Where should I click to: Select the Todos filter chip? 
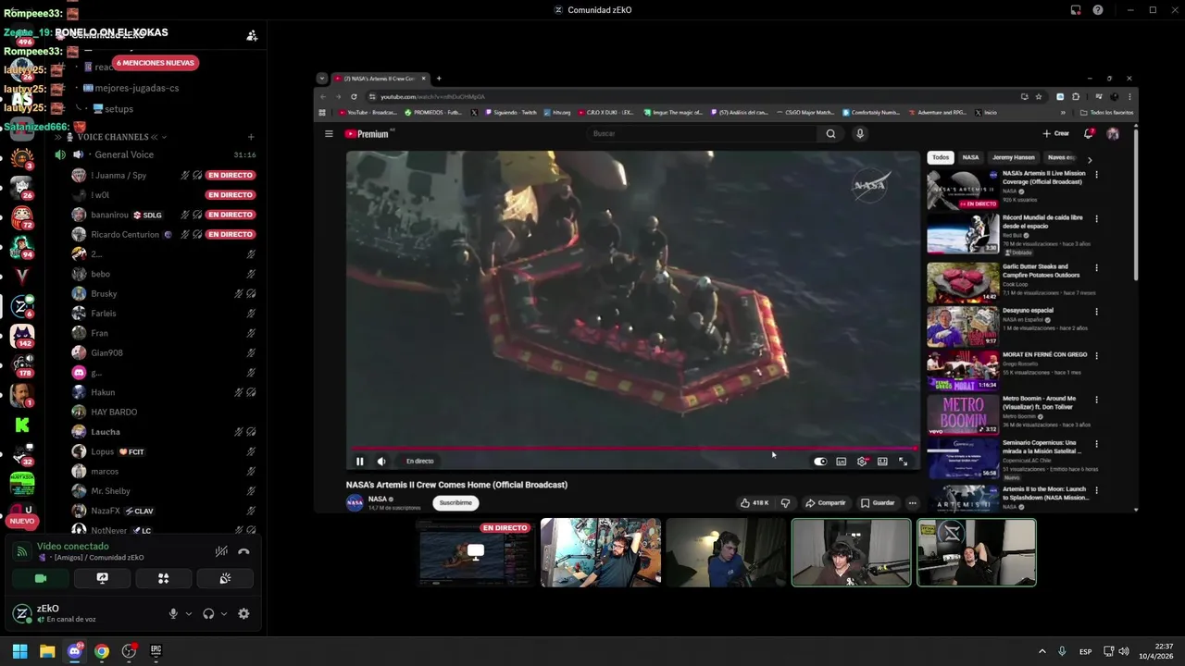pos(941,157)
